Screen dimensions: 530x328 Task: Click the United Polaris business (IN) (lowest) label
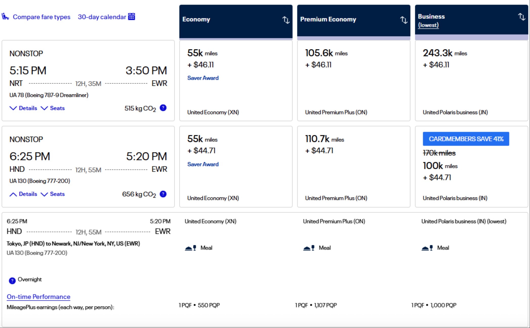coord(464,221)
